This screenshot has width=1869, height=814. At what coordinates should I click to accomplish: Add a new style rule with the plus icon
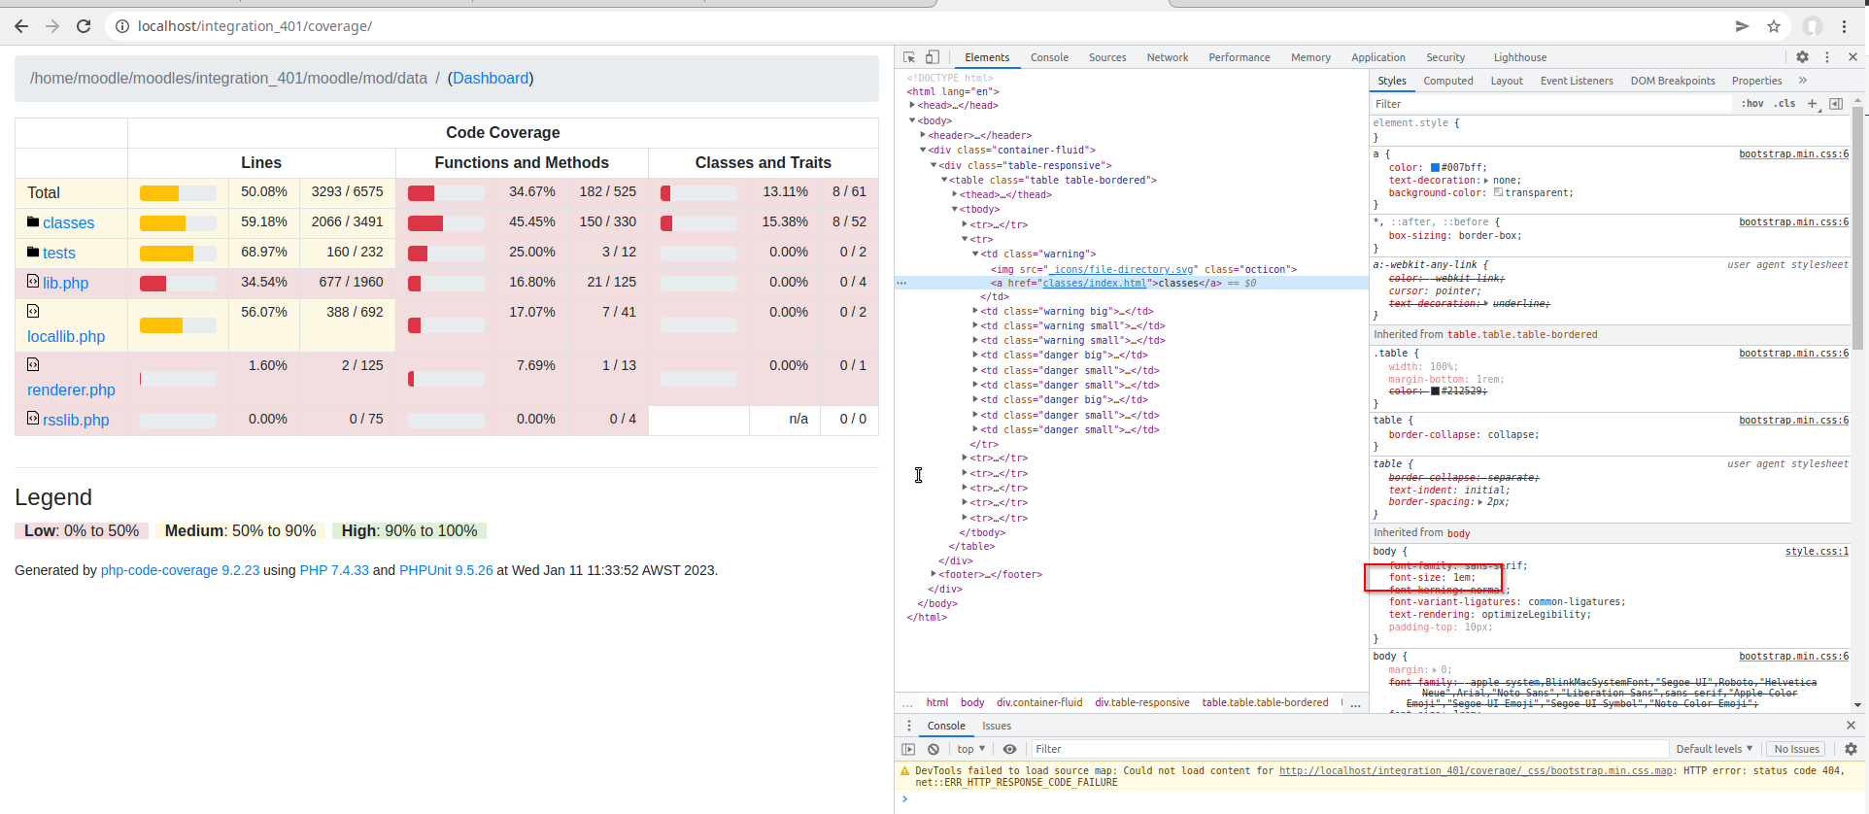(1812, 104)
